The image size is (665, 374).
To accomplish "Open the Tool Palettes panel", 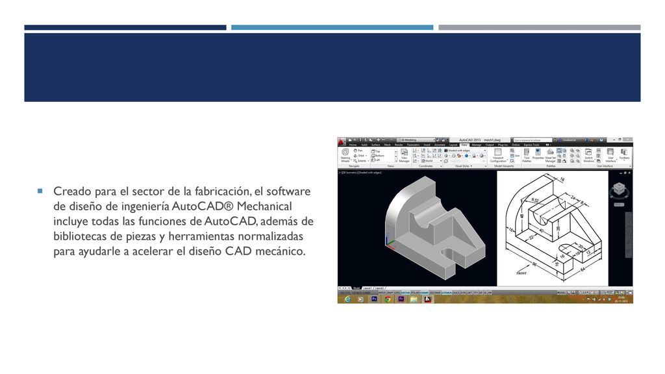I will [526, 155].
